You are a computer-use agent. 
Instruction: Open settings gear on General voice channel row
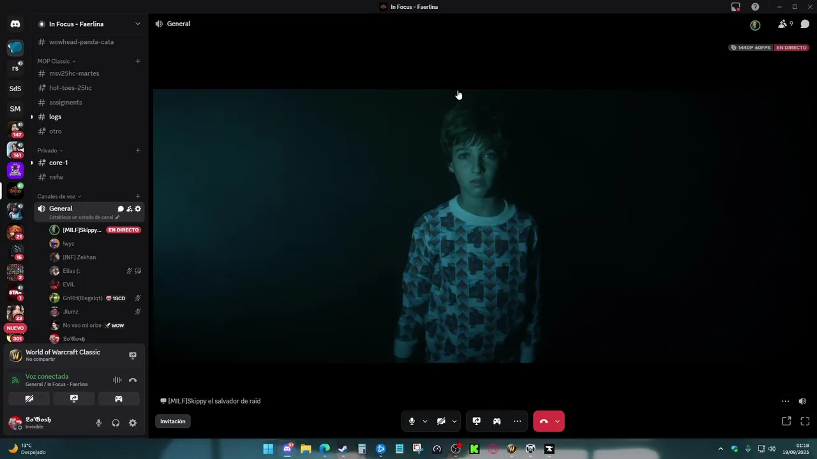(x=138, y=208)
